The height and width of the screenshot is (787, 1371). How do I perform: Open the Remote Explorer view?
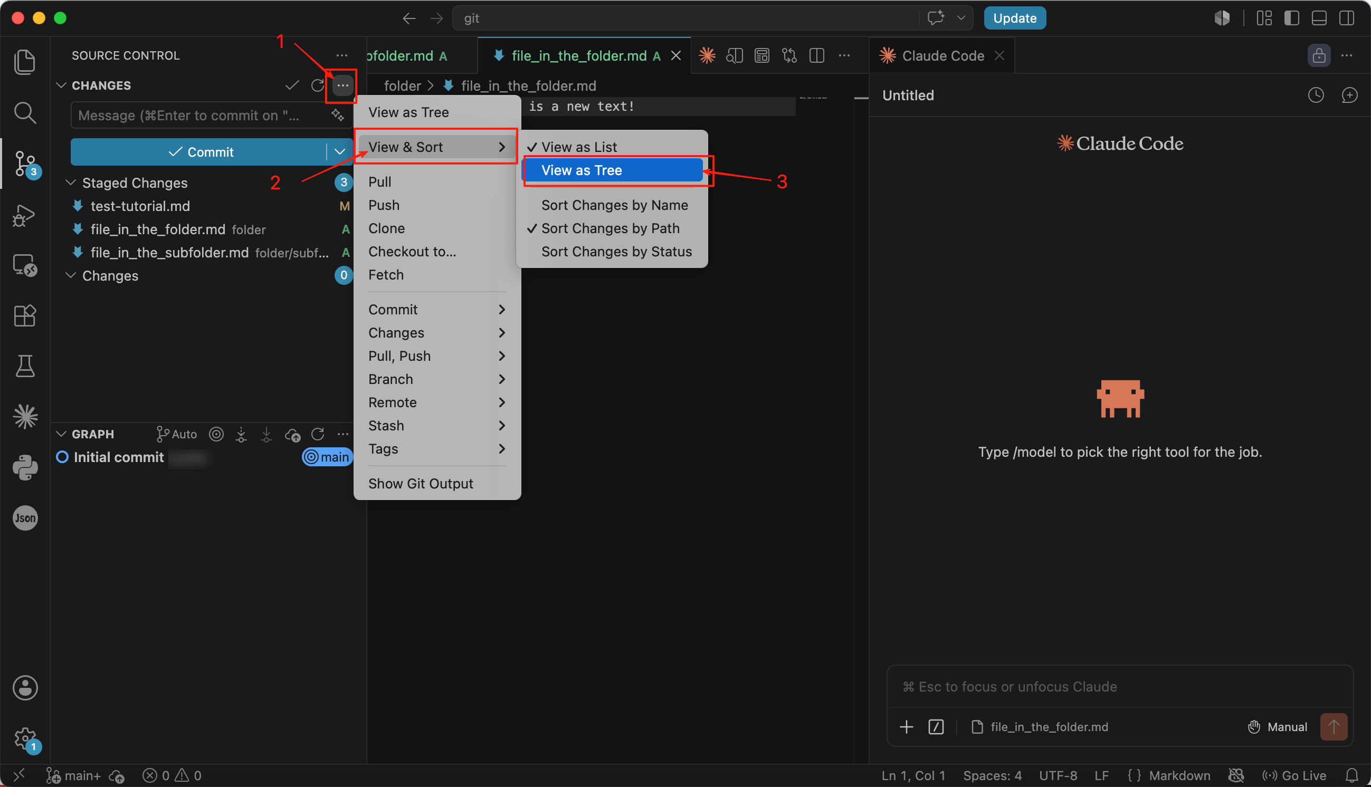[x=25, y=265]
